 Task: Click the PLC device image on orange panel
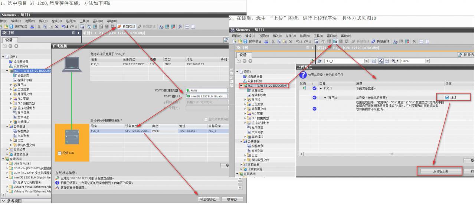click(72, 137)
